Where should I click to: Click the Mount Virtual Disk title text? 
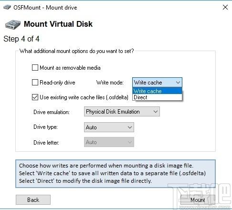click(58, 24)
